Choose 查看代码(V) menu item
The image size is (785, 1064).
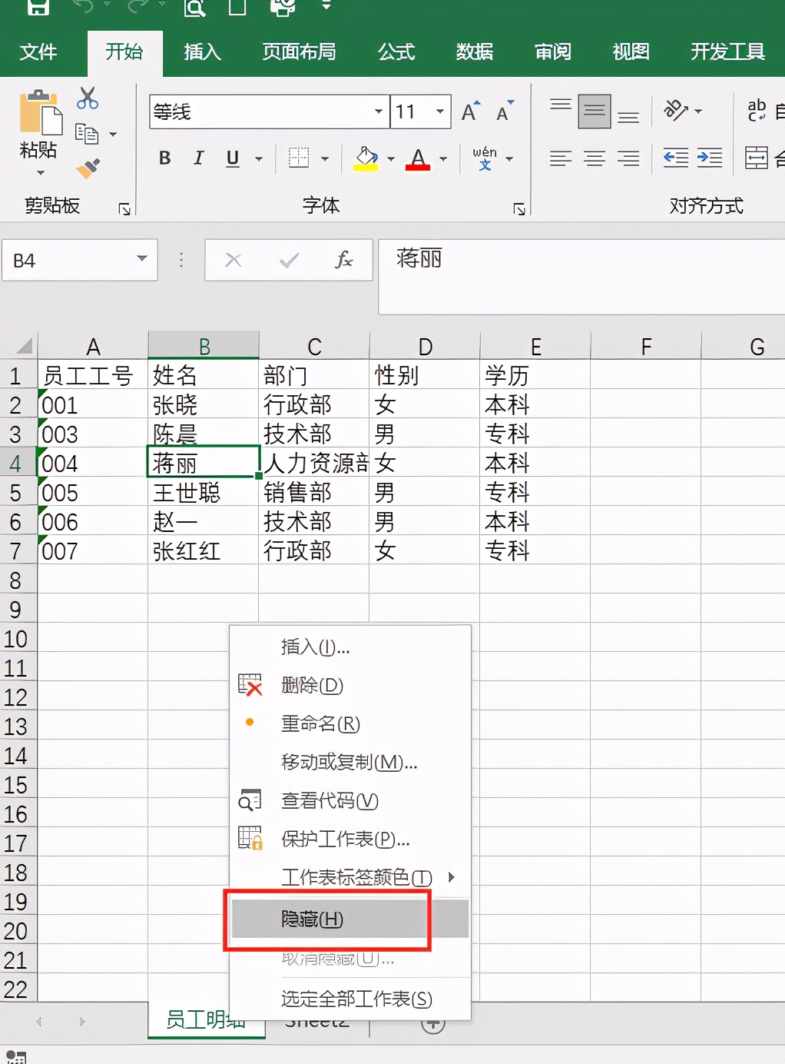pos(350,800)
